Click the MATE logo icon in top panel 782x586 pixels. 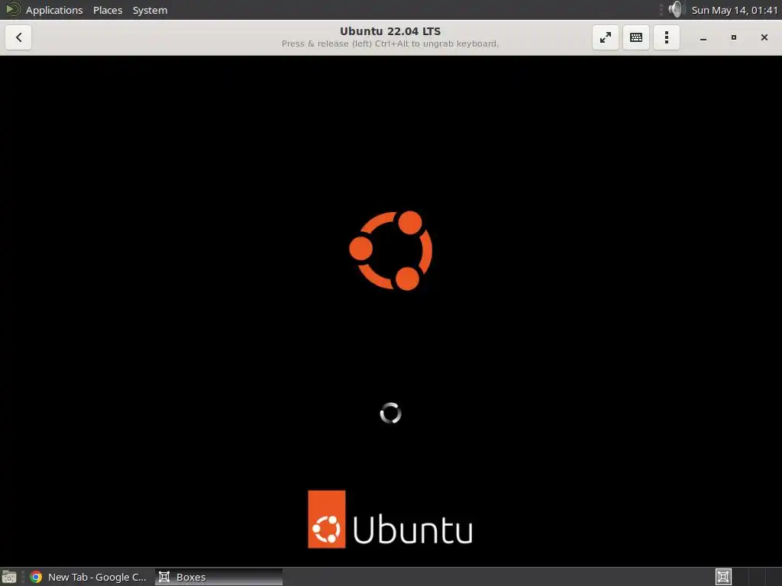click(12, 9)
